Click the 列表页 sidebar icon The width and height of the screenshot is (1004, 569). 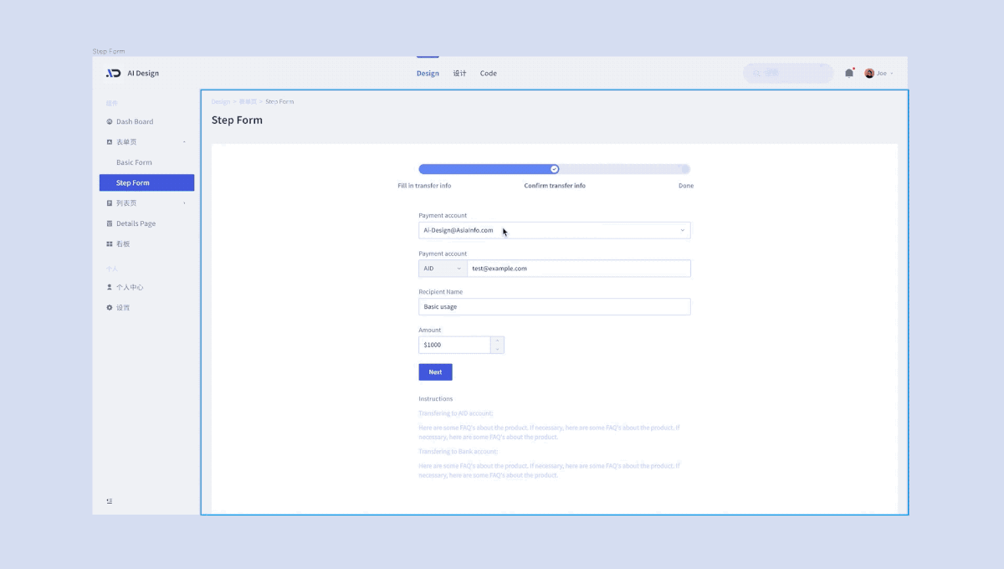tap(110, 203)
